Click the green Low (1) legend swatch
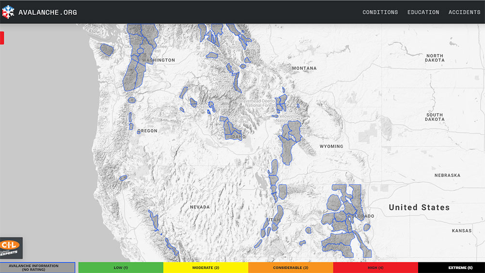Image resolution: width=485 pixels, height=273 pixels. coord(120,267)
